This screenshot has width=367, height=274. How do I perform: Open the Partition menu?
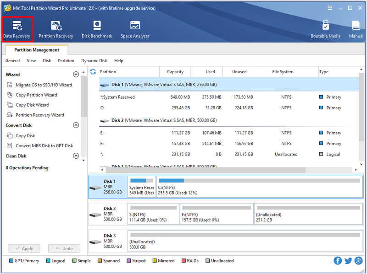click(x=66, y=61)
